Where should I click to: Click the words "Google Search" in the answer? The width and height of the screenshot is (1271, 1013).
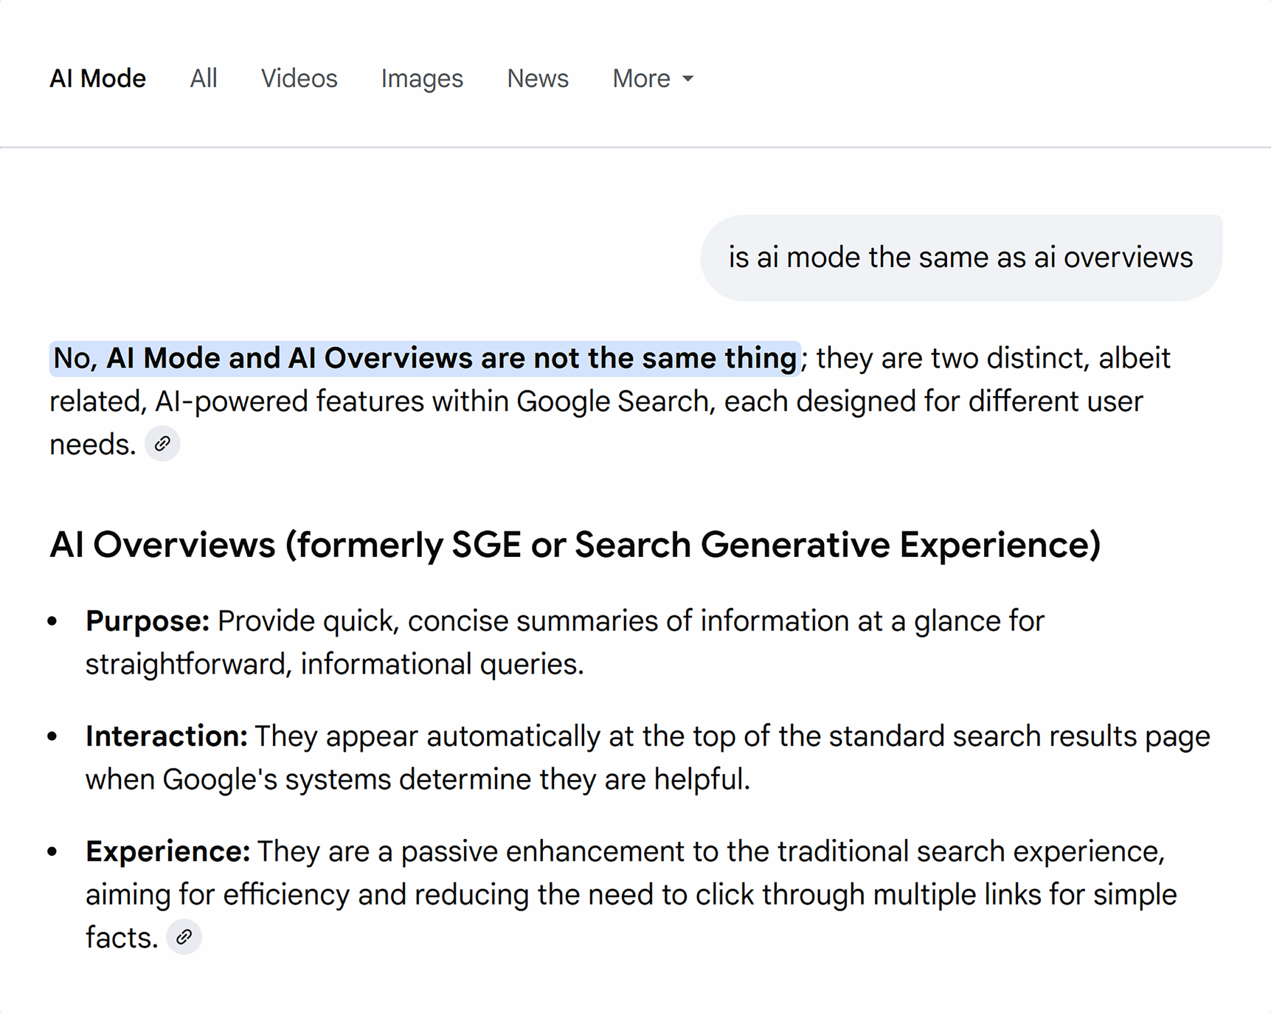tap(613, 402)
